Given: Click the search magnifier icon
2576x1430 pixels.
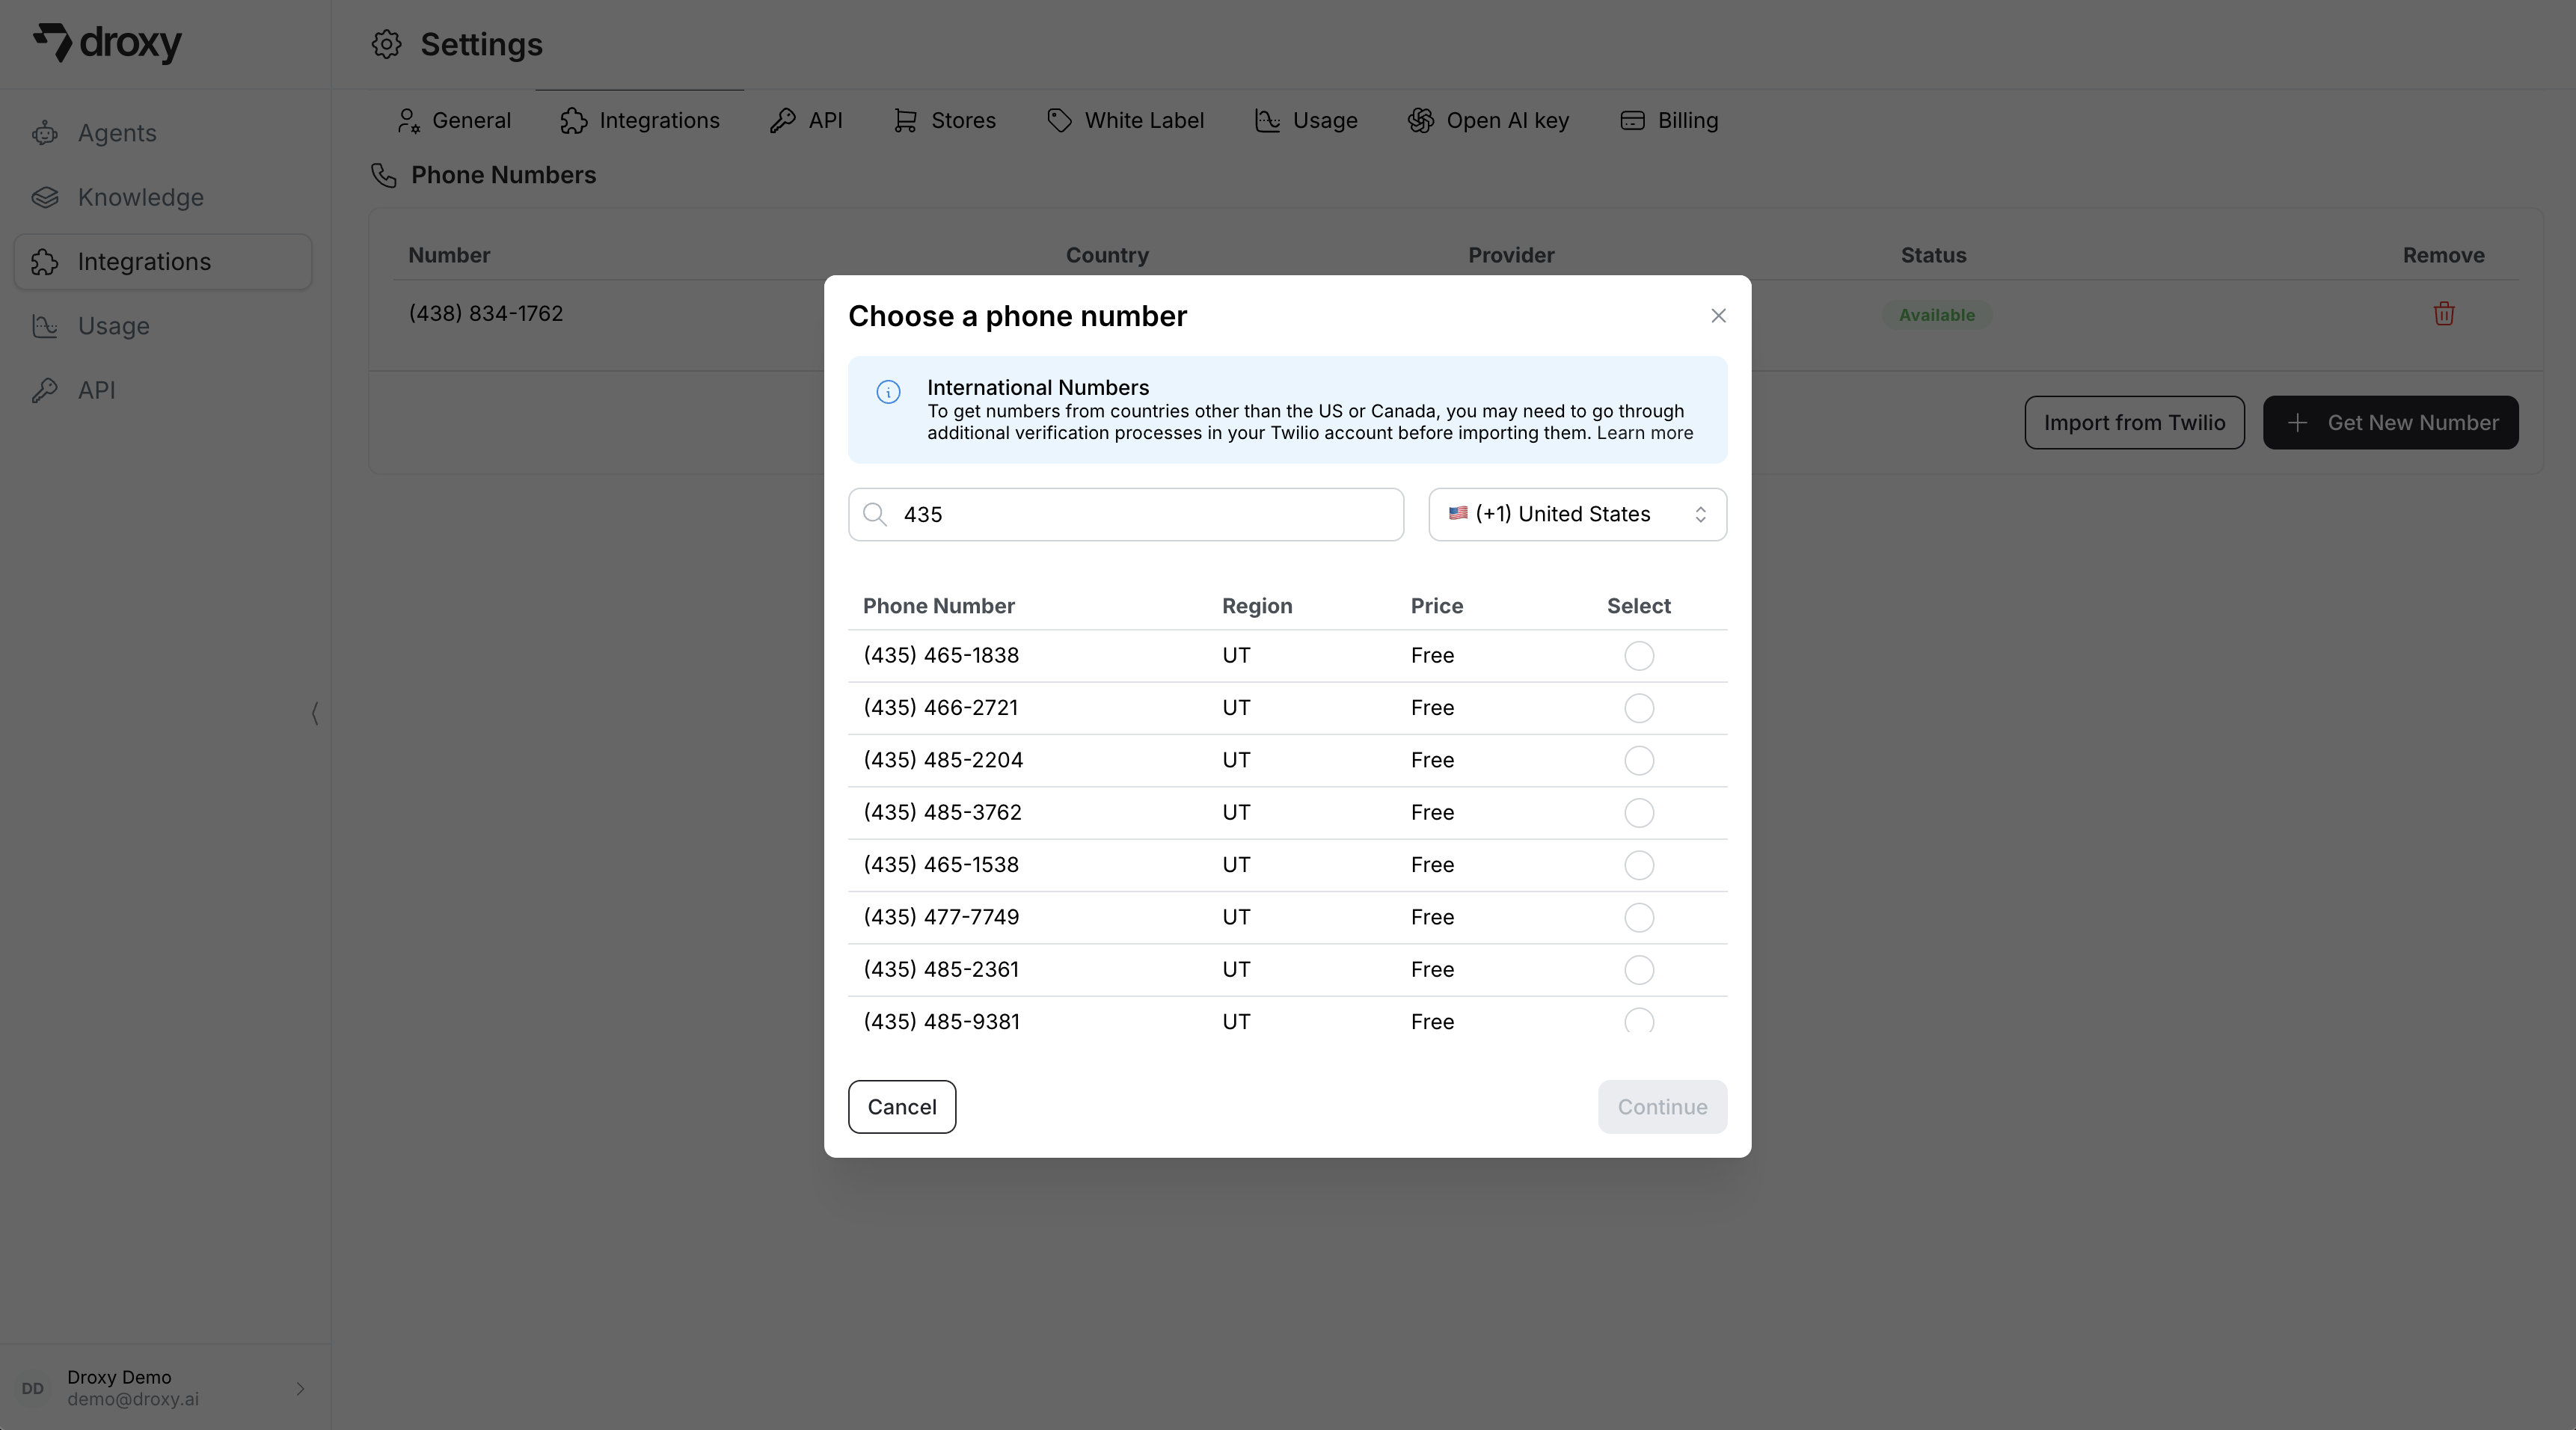Looking at the screenshot, I should [875, 514].
